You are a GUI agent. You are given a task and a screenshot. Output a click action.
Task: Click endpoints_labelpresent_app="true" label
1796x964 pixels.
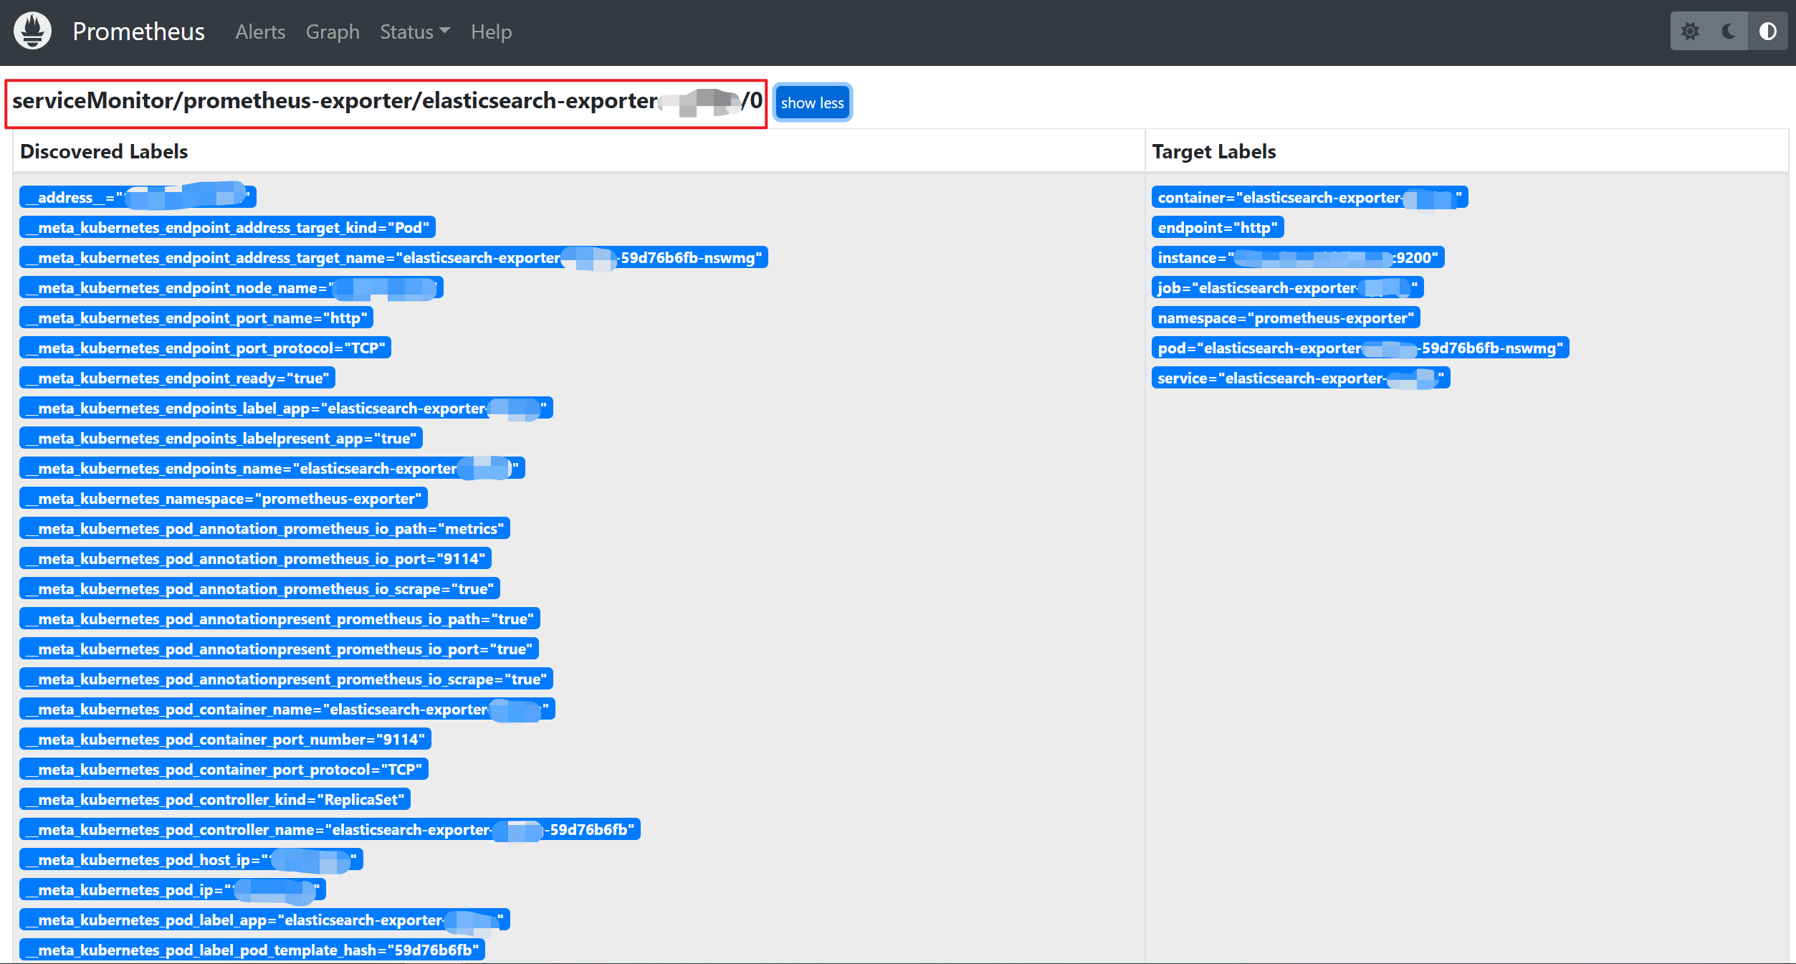[x=221, y=438]
